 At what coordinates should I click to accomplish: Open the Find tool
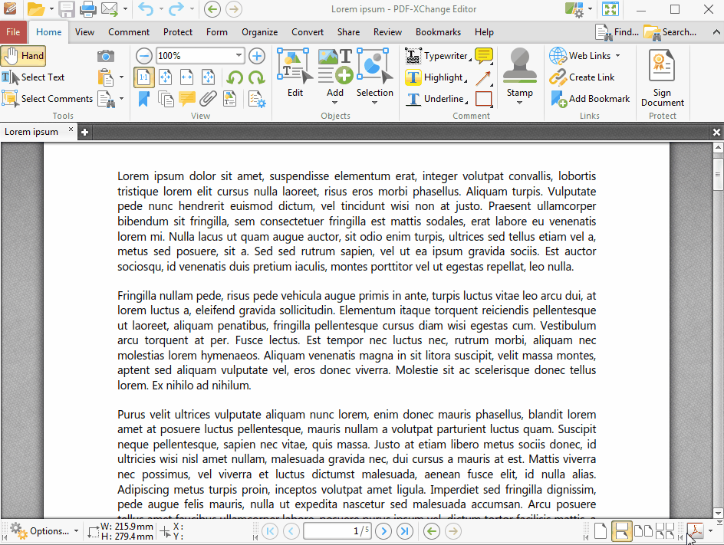(617, 32)
